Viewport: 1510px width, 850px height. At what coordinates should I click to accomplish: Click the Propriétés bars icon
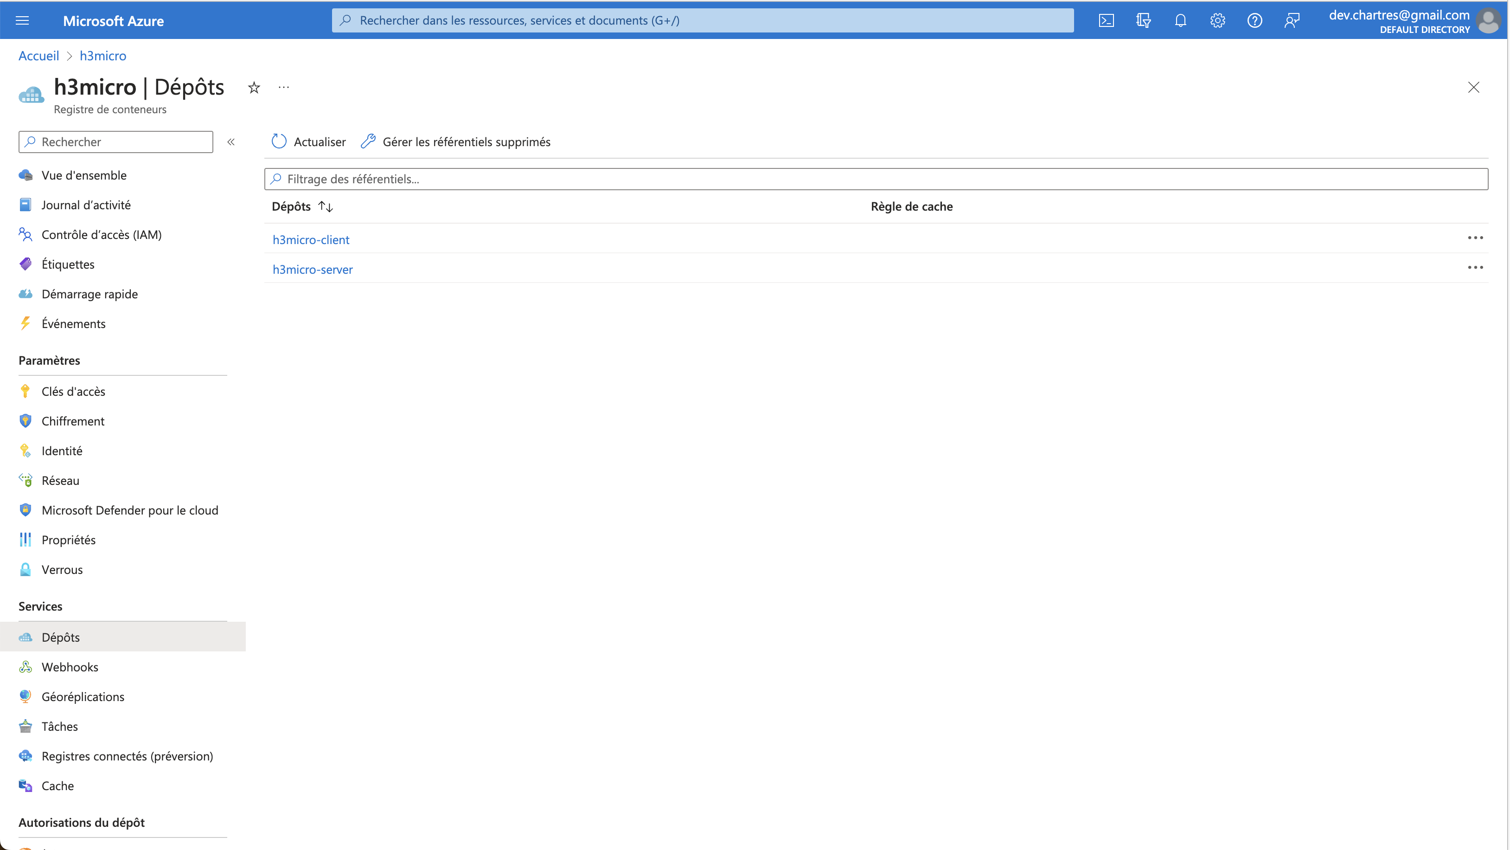(25, 540)
